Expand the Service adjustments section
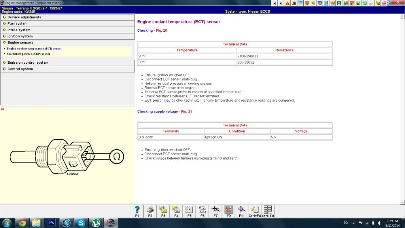Image resolution: width=405 pixels, height=228 pixels. coord(24,17)
